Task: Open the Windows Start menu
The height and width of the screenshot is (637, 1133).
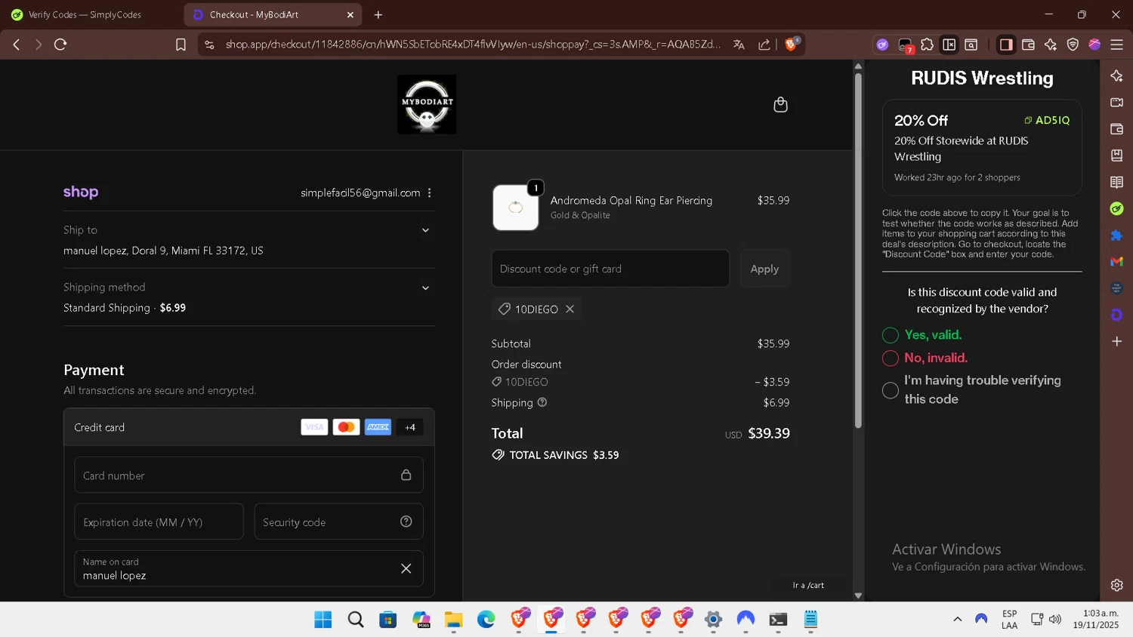Action: point(323,620)
